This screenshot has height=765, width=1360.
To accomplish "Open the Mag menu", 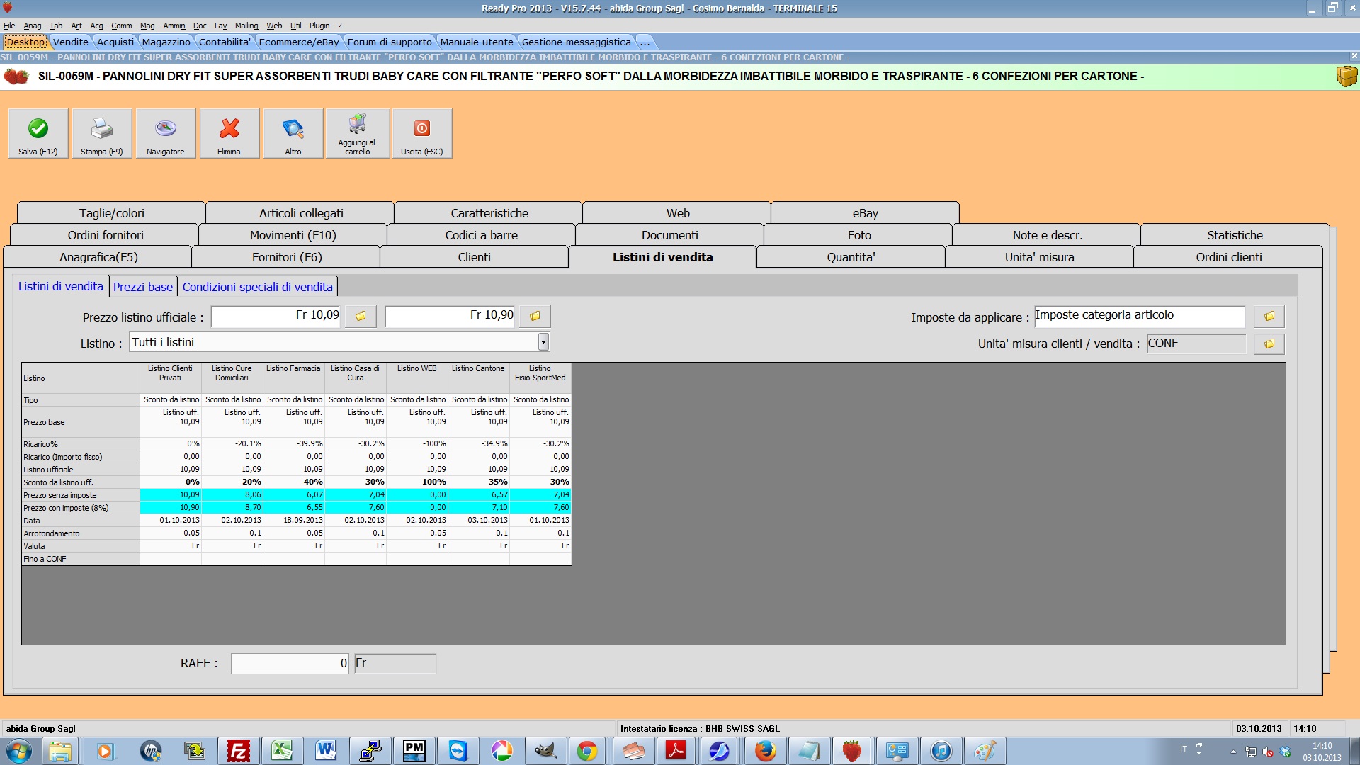I will click(x=147, y=25).
